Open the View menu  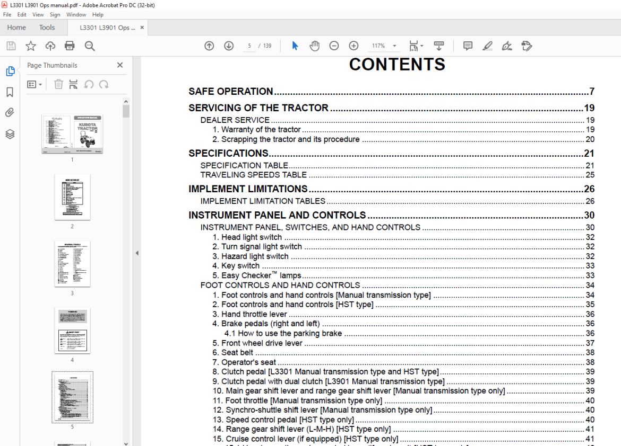click(38, 15)
